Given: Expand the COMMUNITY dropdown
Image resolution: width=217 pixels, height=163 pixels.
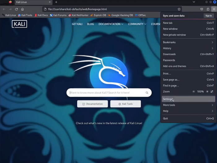Looking at the screenshot, I should coord(137,24).
